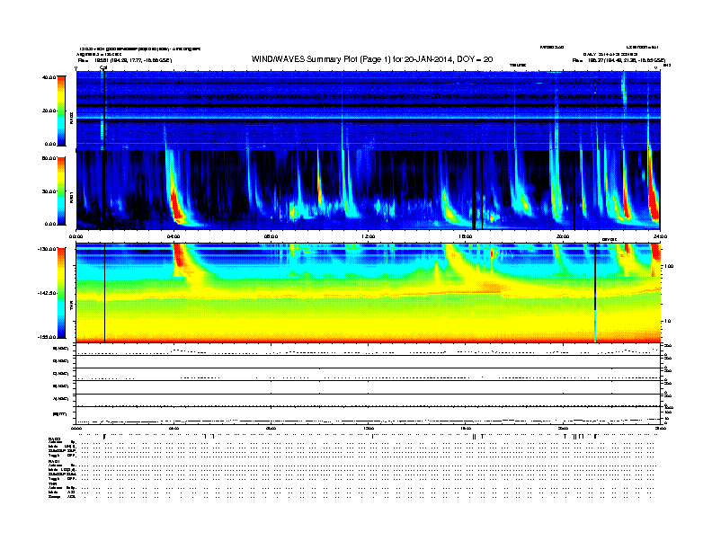Click the -130.00 label on TNR color scale
This screenshot has width=712, height=550.
tap(47, 249)
